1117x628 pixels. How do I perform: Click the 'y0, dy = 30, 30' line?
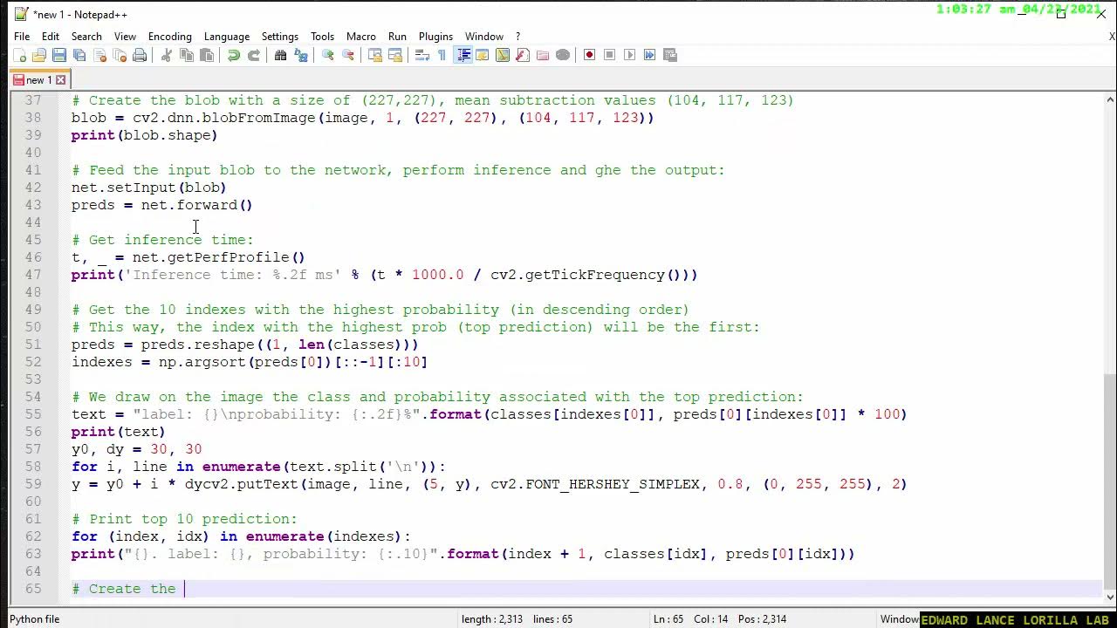click(136, 449)
